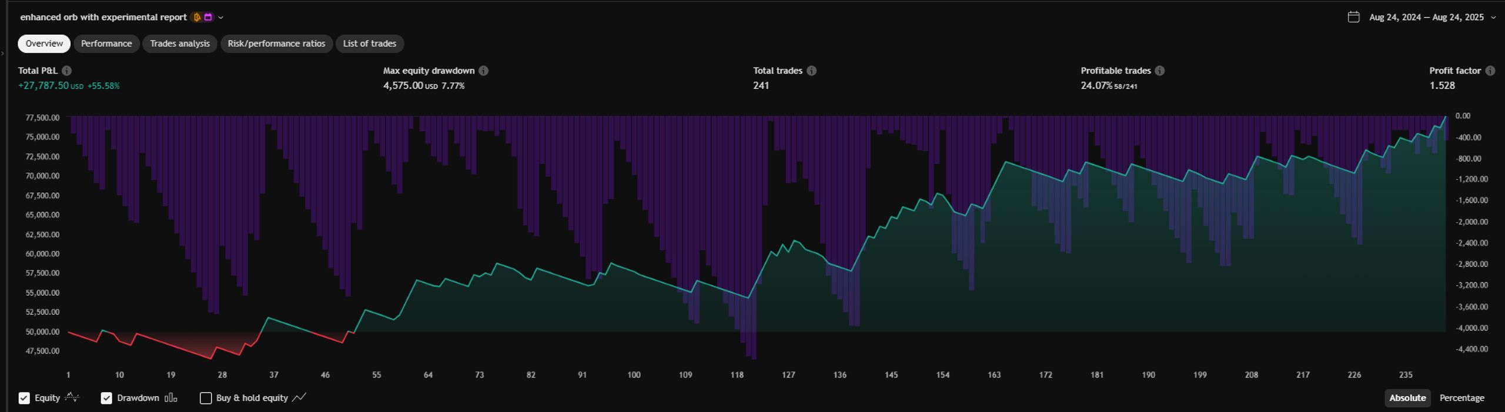This screenshot has height=412, width=1505.
Task: Click the '7.77%' drawdown percentage
Action: pos(453,86)
